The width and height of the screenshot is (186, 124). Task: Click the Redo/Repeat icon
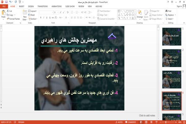click(16, 2)
